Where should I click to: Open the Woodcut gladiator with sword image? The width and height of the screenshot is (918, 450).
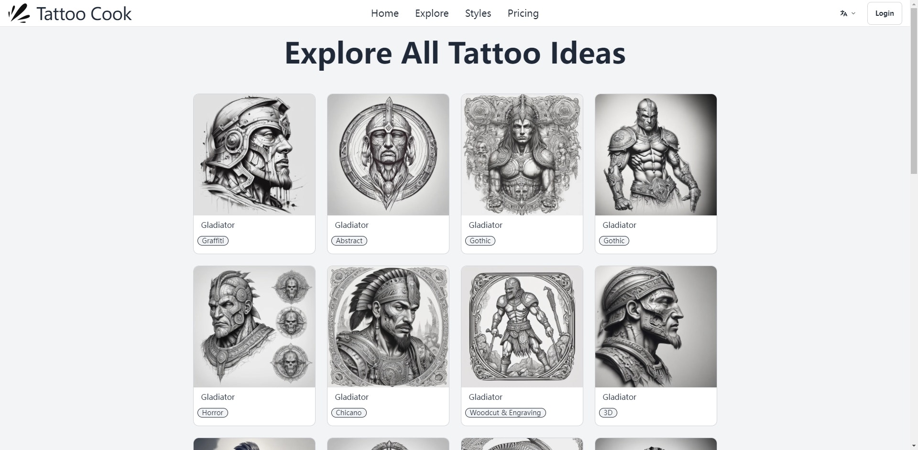pos(522,327)
